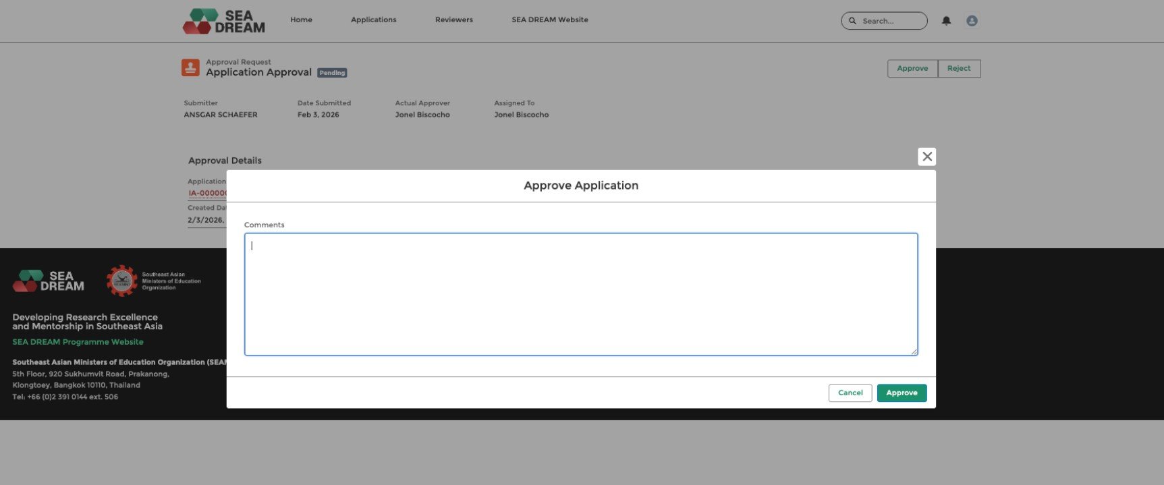Confirm with the green Approve button in dialog
The width and height of the screenshot is (1164, 485).
pyautogui.click(x=902, y=393)
